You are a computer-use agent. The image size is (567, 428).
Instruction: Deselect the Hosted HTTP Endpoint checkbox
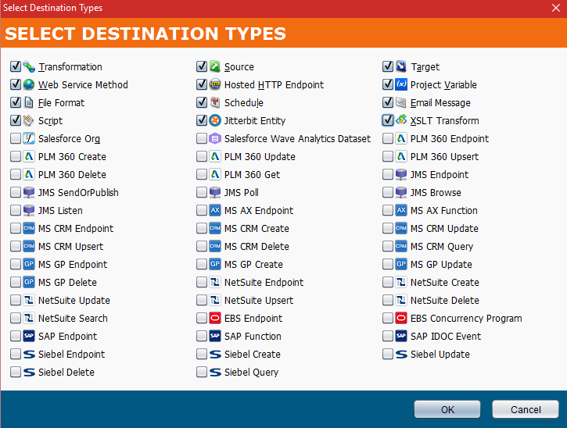[202, 85]
